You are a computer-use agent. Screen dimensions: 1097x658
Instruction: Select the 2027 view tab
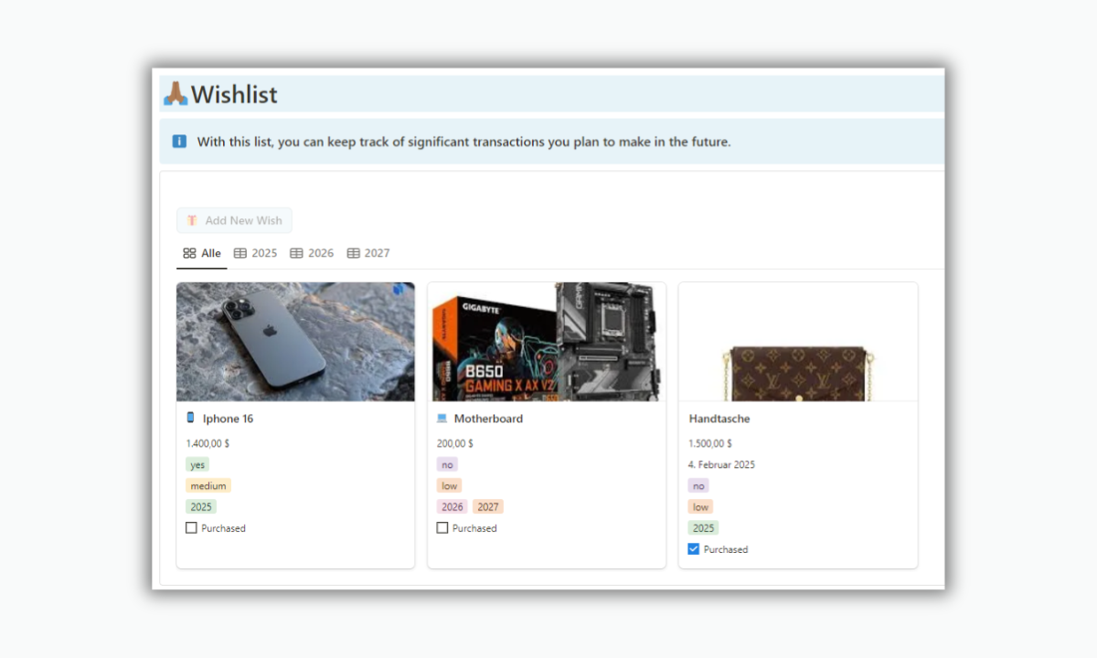368,253
